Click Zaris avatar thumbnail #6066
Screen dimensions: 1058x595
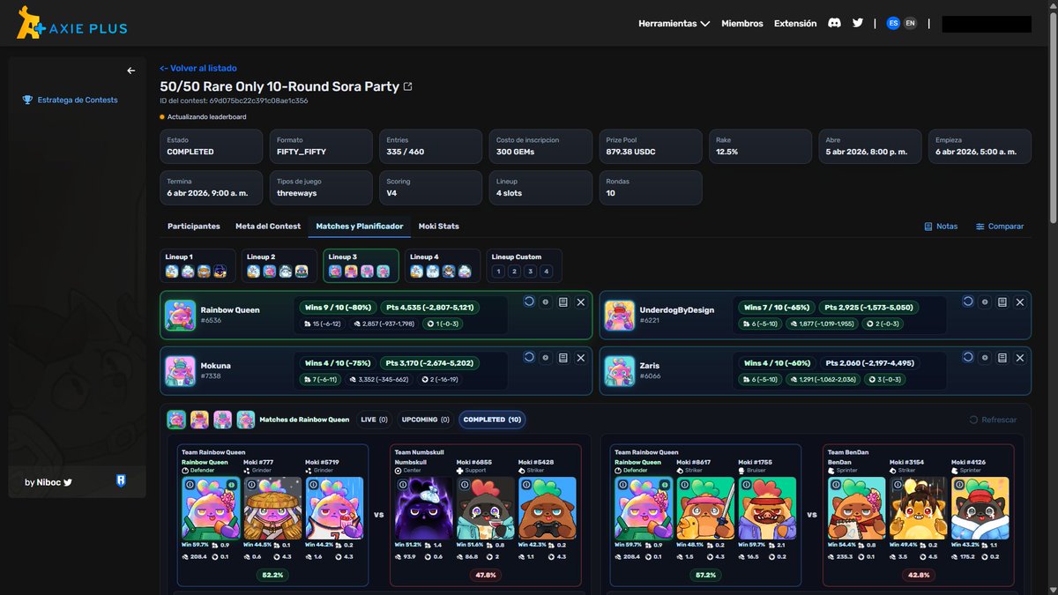click(619, 371)
